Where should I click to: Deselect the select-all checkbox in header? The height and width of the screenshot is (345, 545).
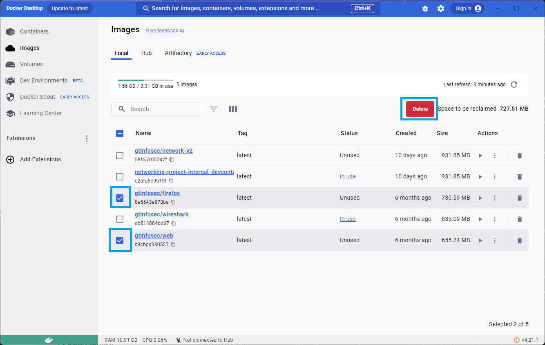120,133
